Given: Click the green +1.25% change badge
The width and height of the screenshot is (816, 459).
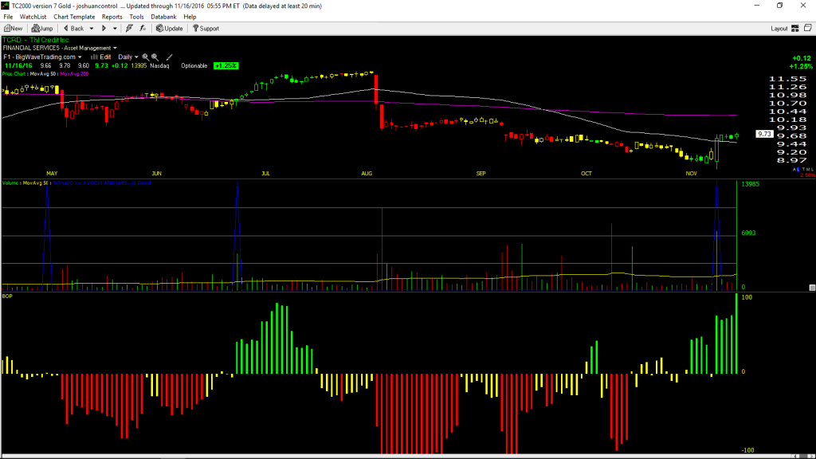Looking at the screenshot, I should (226, 66).
